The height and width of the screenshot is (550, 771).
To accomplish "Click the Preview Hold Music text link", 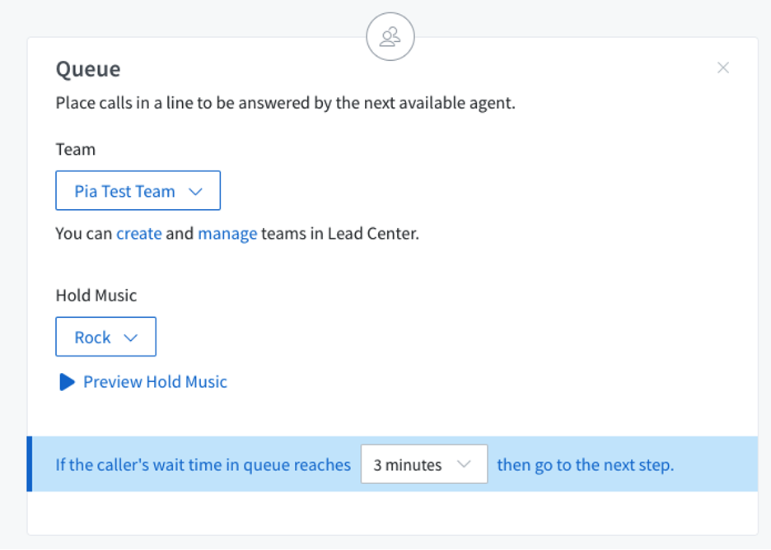I will (155, 382).
